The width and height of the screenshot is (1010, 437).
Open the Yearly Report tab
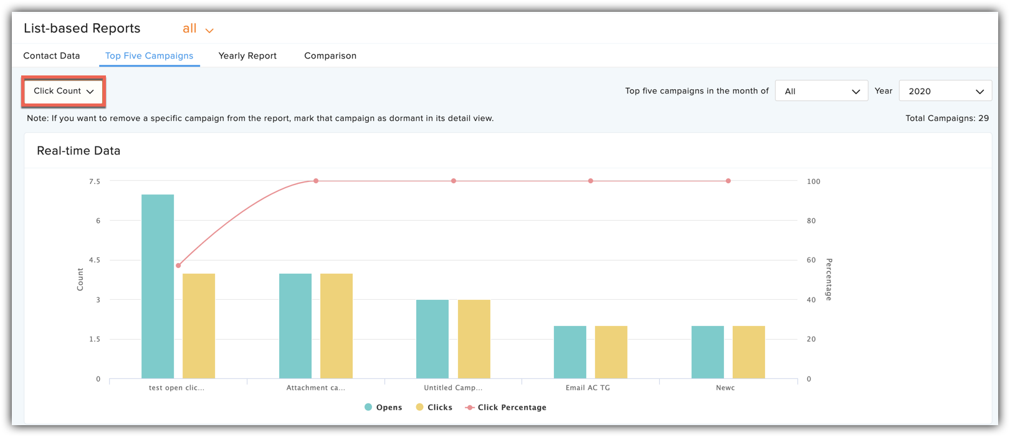click(x=247, y=55)
